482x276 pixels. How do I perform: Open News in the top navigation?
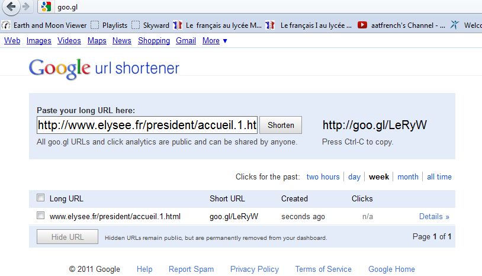(122, 40)
